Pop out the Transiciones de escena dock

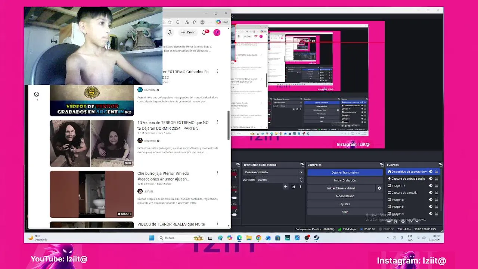tap(302, 165)
